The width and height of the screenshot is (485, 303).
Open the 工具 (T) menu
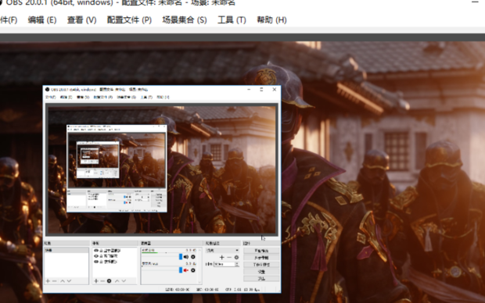pyautogui.click(x=232, y=20)
